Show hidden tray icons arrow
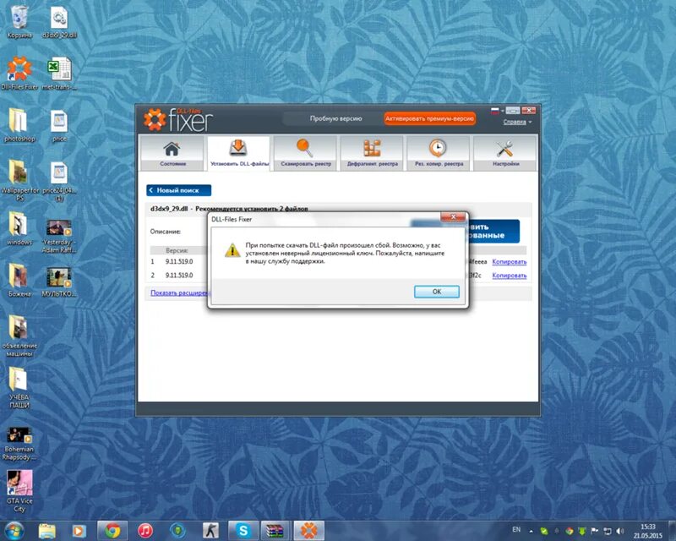 pos(532,531)
